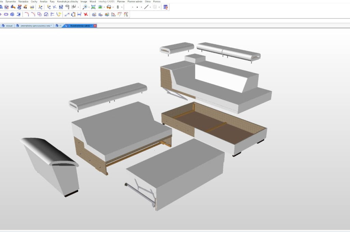Switch to the r1 document tab

(x=61, y=25)
